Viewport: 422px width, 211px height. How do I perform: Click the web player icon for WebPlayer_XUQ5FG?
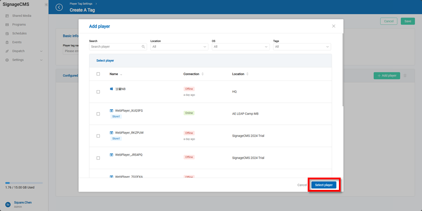point(112,111)
